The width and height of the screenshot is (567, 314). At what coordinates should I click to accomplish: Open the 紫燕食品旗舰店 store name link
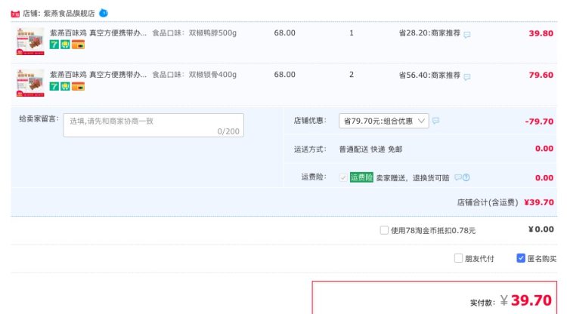point(69,14)
